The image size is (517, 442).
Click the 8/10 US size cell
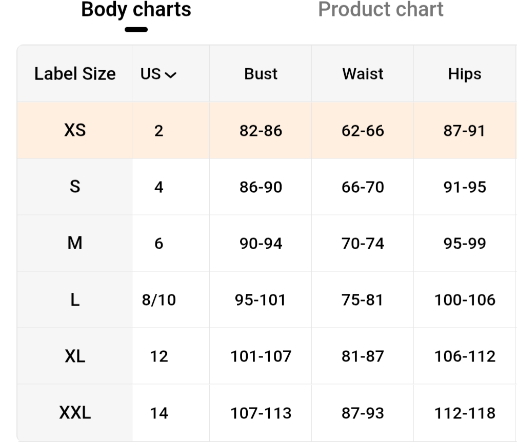click(158, 300)
